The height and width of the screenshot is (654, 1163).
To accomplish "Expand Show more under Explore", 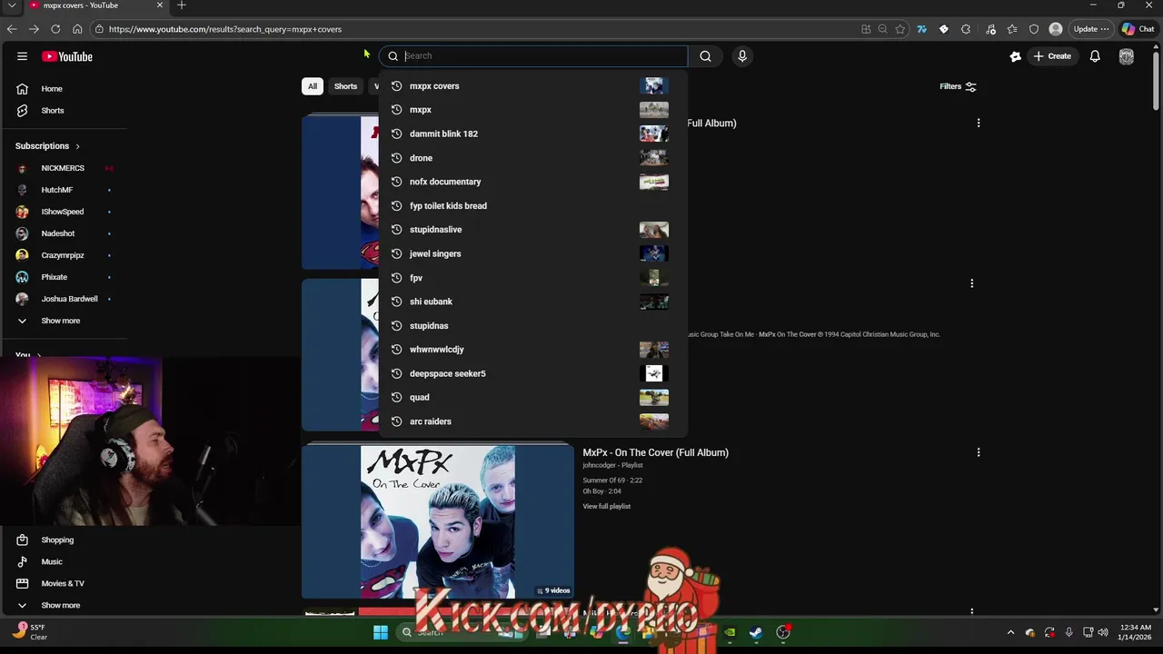I will 64,605.
